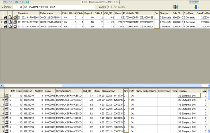The width and height of the screenshot is (210, 133).
Task: Click the blue slider control under INQUY
Action: click(x=196, y=7)
